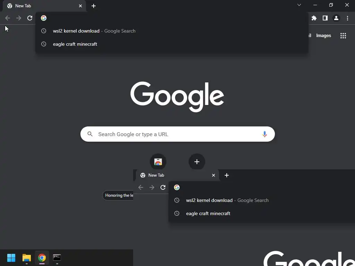Choose the 'eagle craft minecraft' suggestion in the main window
Screen dimensions: 355x266
pos(172,44)
